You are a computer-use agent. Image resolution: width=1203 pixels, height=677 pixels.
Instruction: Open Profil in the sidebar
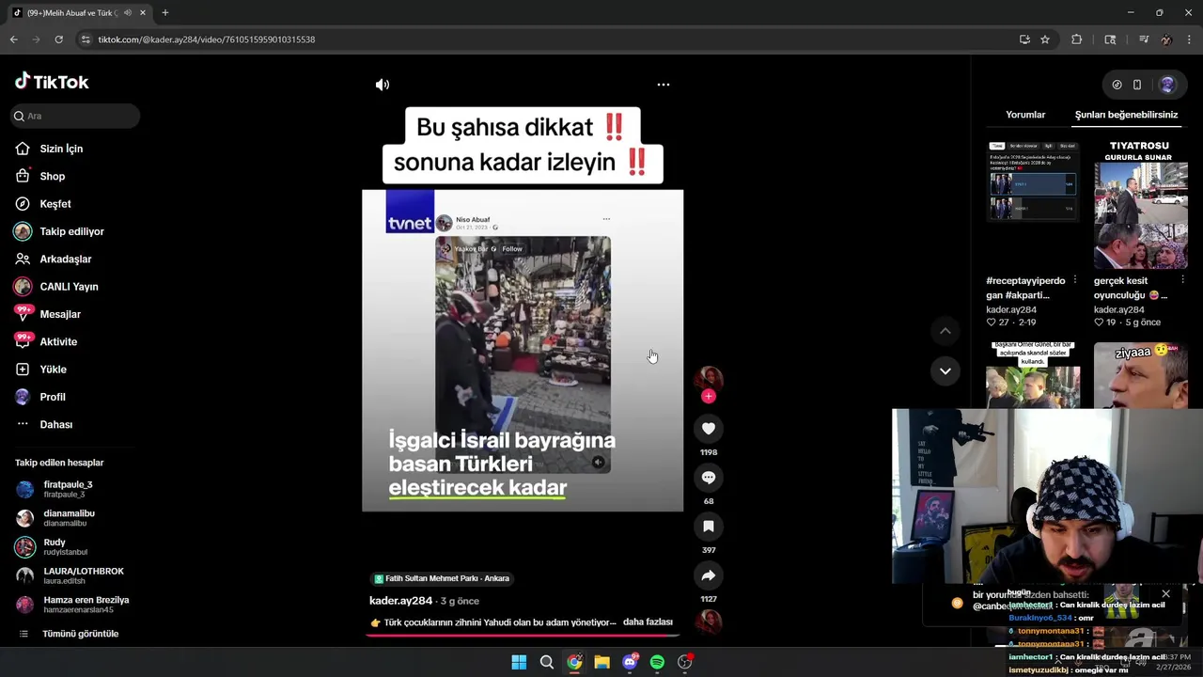(x=53, y=397)
